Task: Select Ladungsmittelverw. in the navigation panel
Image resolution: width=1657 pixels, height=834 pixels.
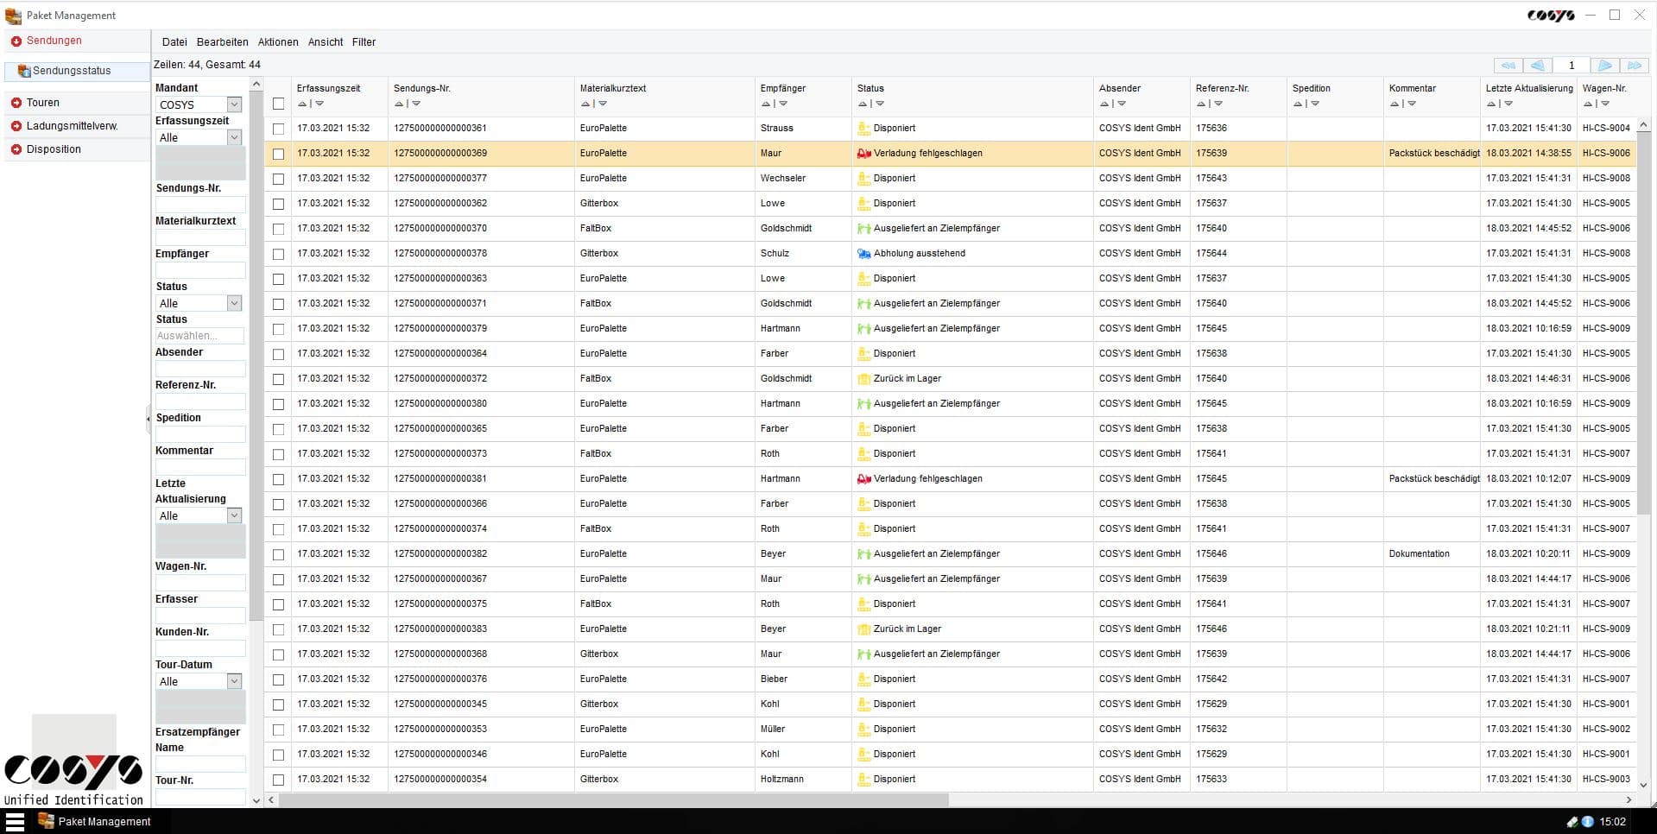Action: (73, 125)
